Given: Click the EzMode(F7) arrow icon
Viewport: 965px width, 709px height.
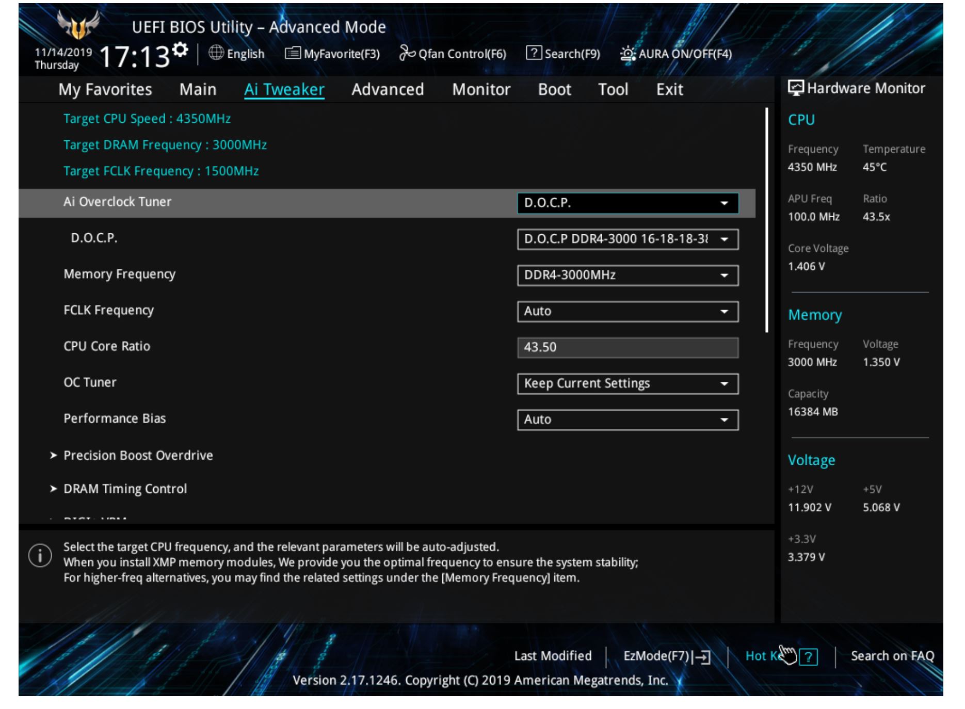Looking at the screenshot, I should tap(701, 657).
